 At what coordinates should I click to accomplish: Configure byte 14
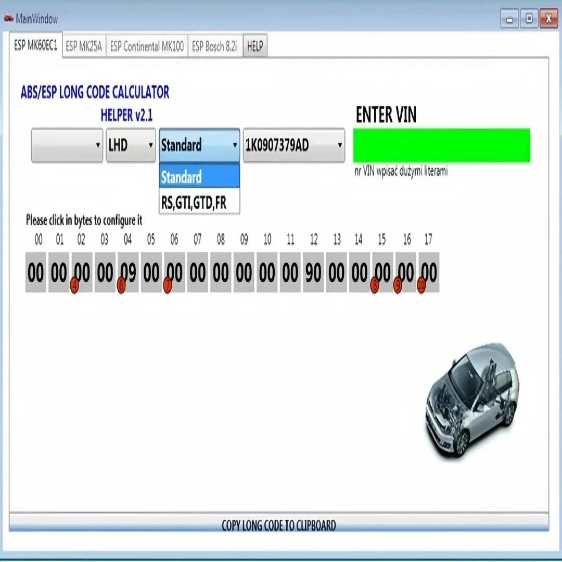click(x=360, y=272)
